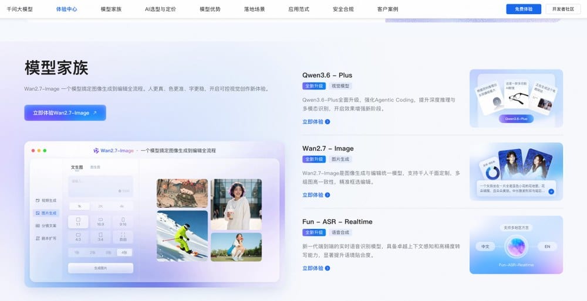Select the 3:4 aspect ratio icon
Viewport: 587px width, 301px height.
pos(100,235)
